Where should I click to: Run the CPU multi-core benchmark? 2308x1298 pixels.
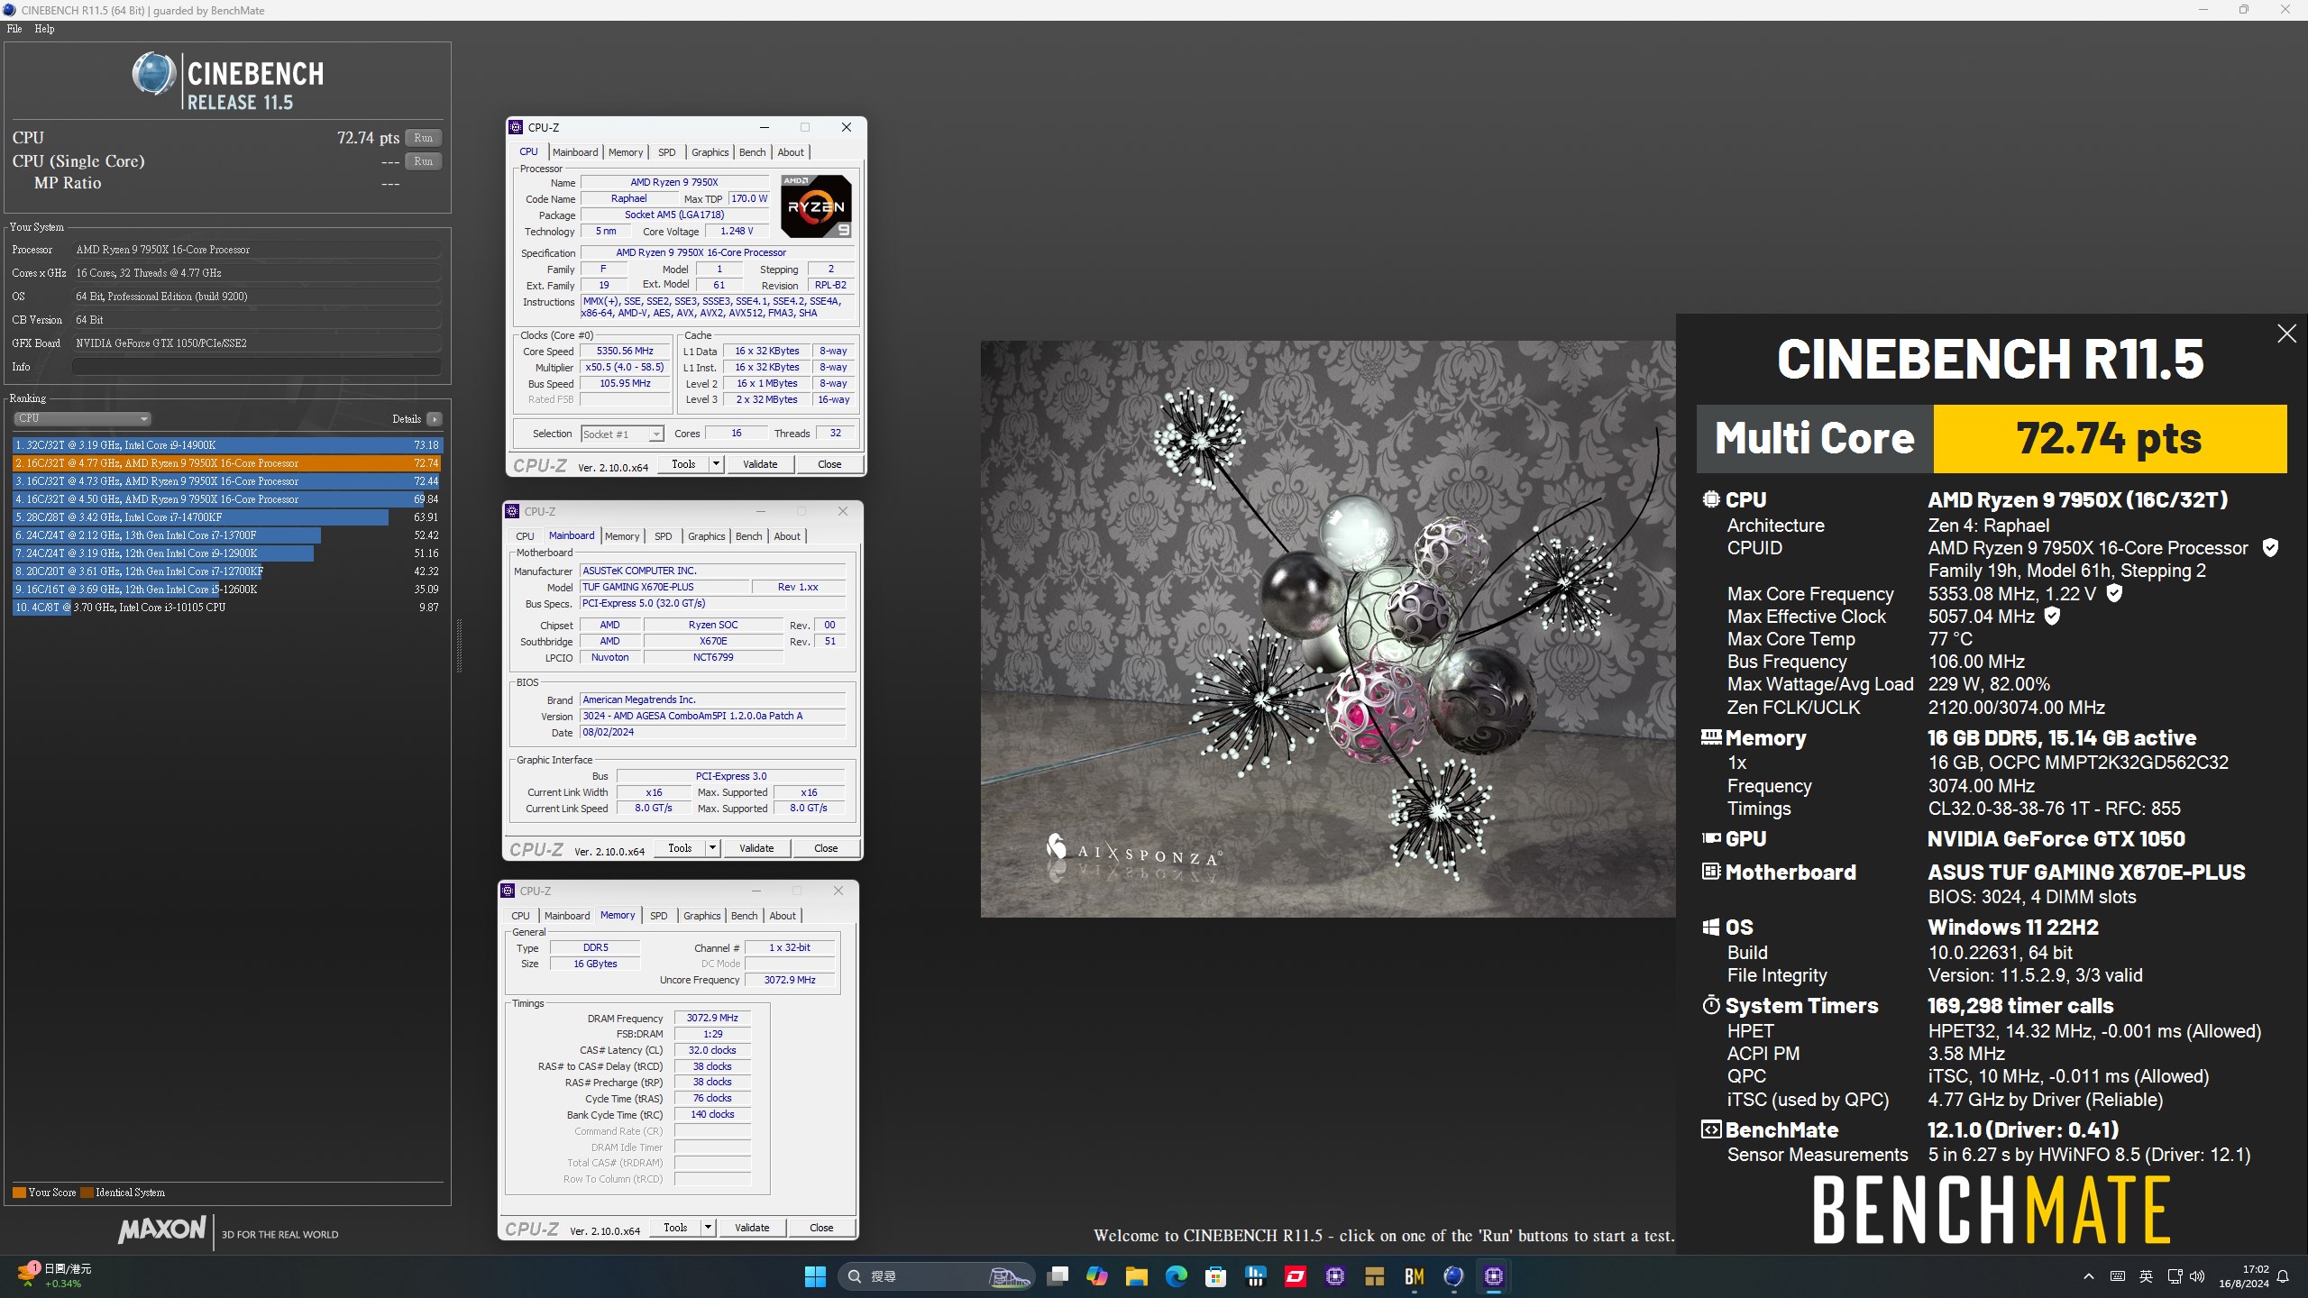pyautogui.click(x=424, y=138)
